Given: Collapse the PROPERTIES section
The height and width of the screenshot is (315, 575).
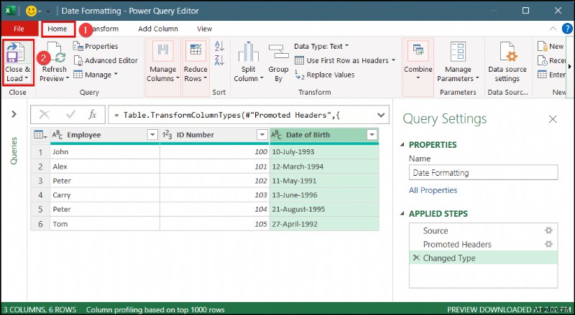Looking at the screenshot, I should coord(402,145).
